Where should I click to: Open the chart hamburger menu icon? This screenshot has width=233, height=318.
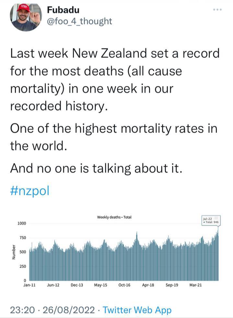[x=216, y=218]
